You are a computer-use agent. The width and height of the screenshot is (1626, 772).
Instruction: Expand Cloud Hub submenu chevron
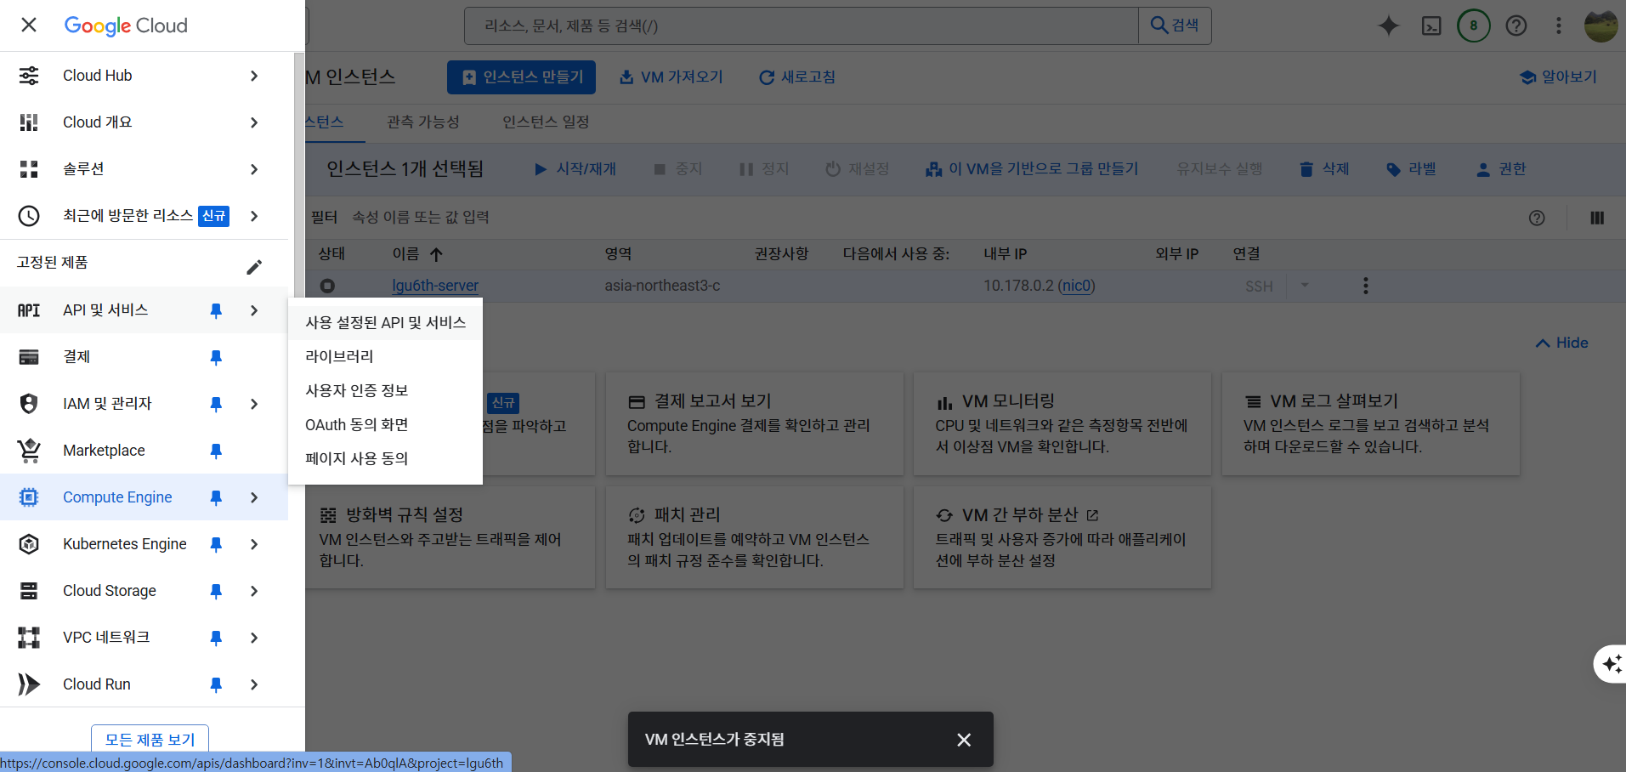click(x=254, y=76)
